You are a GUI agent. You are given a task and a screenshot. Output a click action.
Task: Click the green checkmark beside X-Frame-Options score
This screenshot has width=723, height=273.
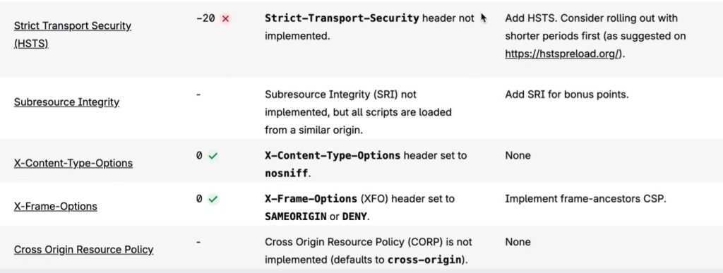click(213, 200)
